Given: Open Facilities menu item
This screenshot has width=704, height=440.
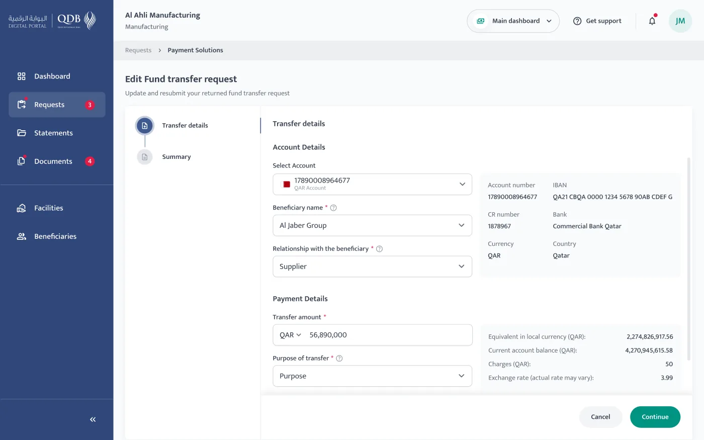Looking at the screenshot, I should [57, 208].
